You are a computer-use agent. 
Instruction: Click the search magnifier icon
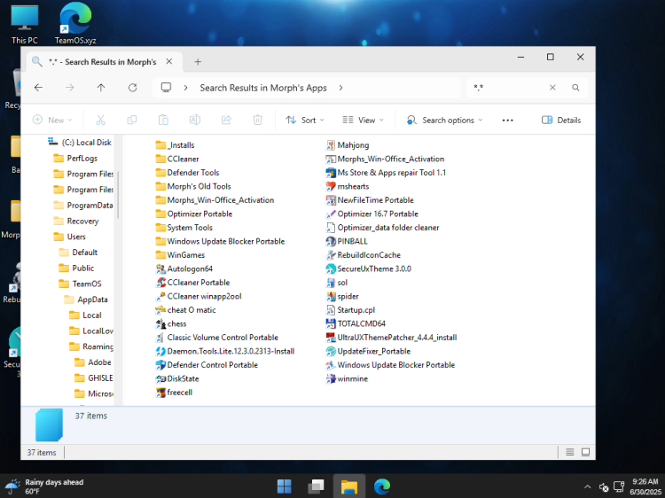pyautogui.click(x=575, y=88)
